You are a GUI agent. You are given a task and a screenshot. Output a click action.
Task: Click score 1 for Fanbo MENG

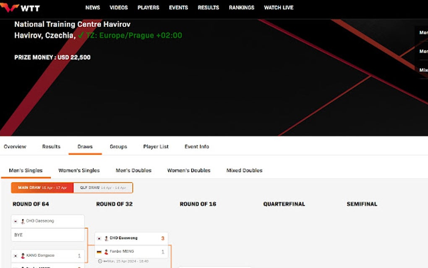click(x=163, y=252)
